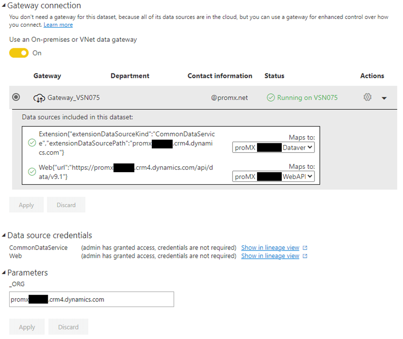
Task: Click Discard button under Parameters
Action: [68, 327]
